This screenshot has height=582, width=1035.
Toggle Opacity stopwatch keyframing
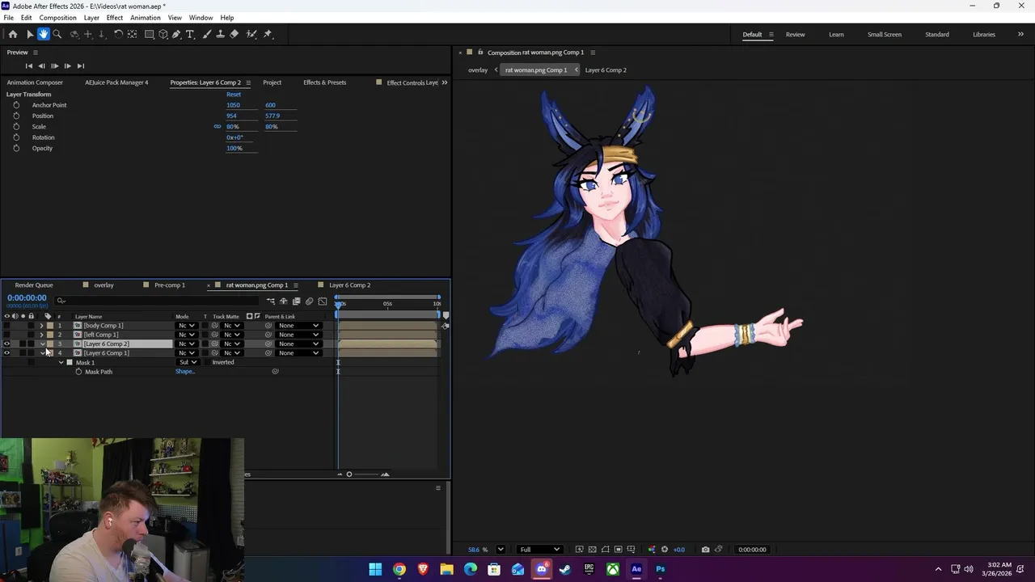click(x=16, y=148)
